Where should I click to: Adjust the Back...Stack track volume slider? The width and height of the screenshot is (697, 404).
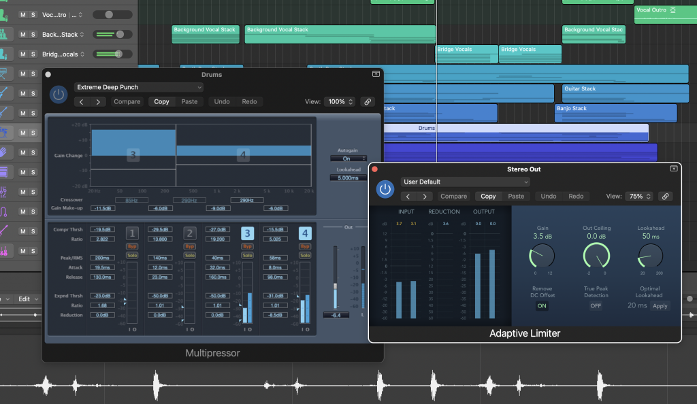pyautogui.click(x=121, y=33)
